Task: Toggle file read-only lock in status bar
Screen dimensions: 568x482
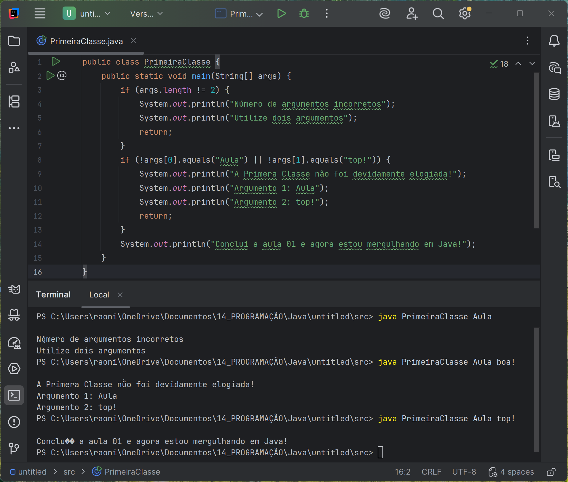Action: (x=551, y=472)
